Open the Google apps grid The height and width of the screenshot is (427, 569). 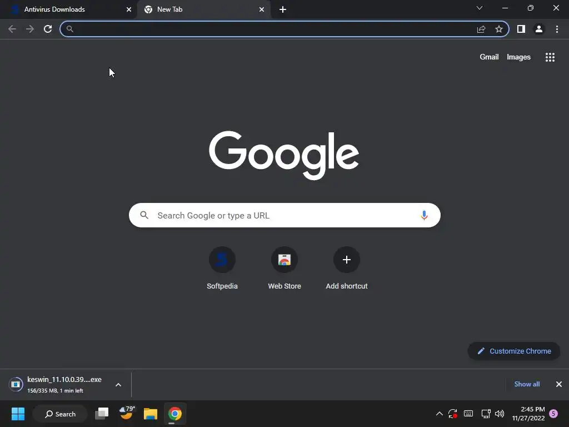(x=550, y=57)
